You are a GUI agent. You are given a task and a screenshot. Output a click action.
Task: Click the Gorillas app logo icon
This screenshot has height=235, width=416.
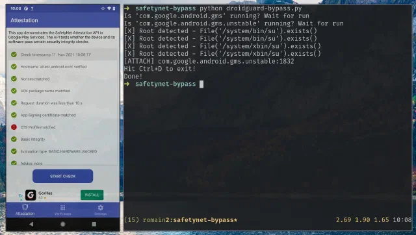pyautogui.click(x=31, y=195)
